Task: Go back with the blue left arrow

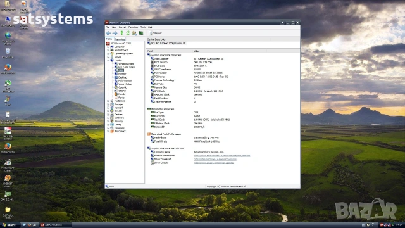Action: [x=108, y=33]
